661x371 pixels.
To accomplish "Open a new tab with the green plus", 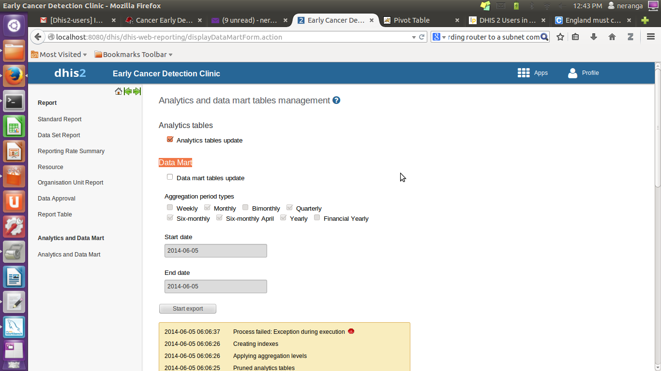I will click(x=645, y=20).
